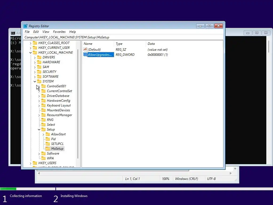
Task: Select the Pid folder icon
Action: pyautogui.click(x=48, y=139)
